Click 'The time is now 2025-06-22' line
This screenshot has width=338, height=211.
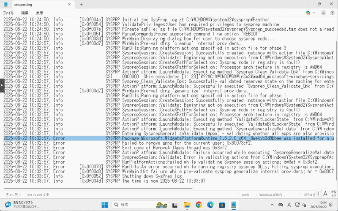(x=104, y=181)
